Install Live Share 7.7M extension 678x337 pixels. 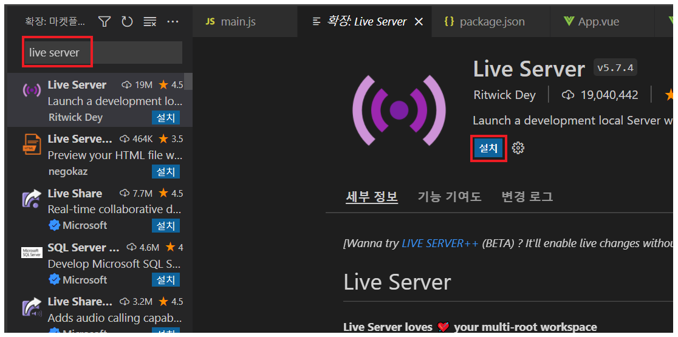tap(166, 225)
